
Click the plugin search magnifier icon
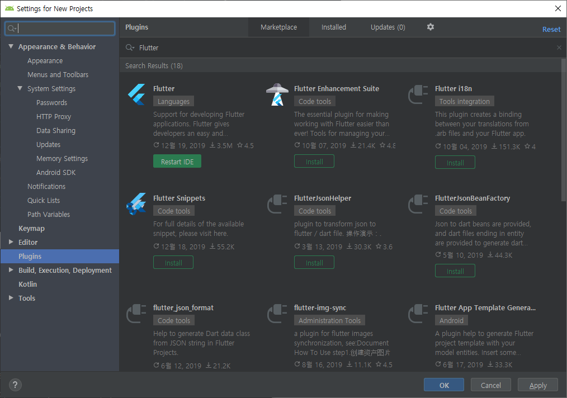click(130, 48)
